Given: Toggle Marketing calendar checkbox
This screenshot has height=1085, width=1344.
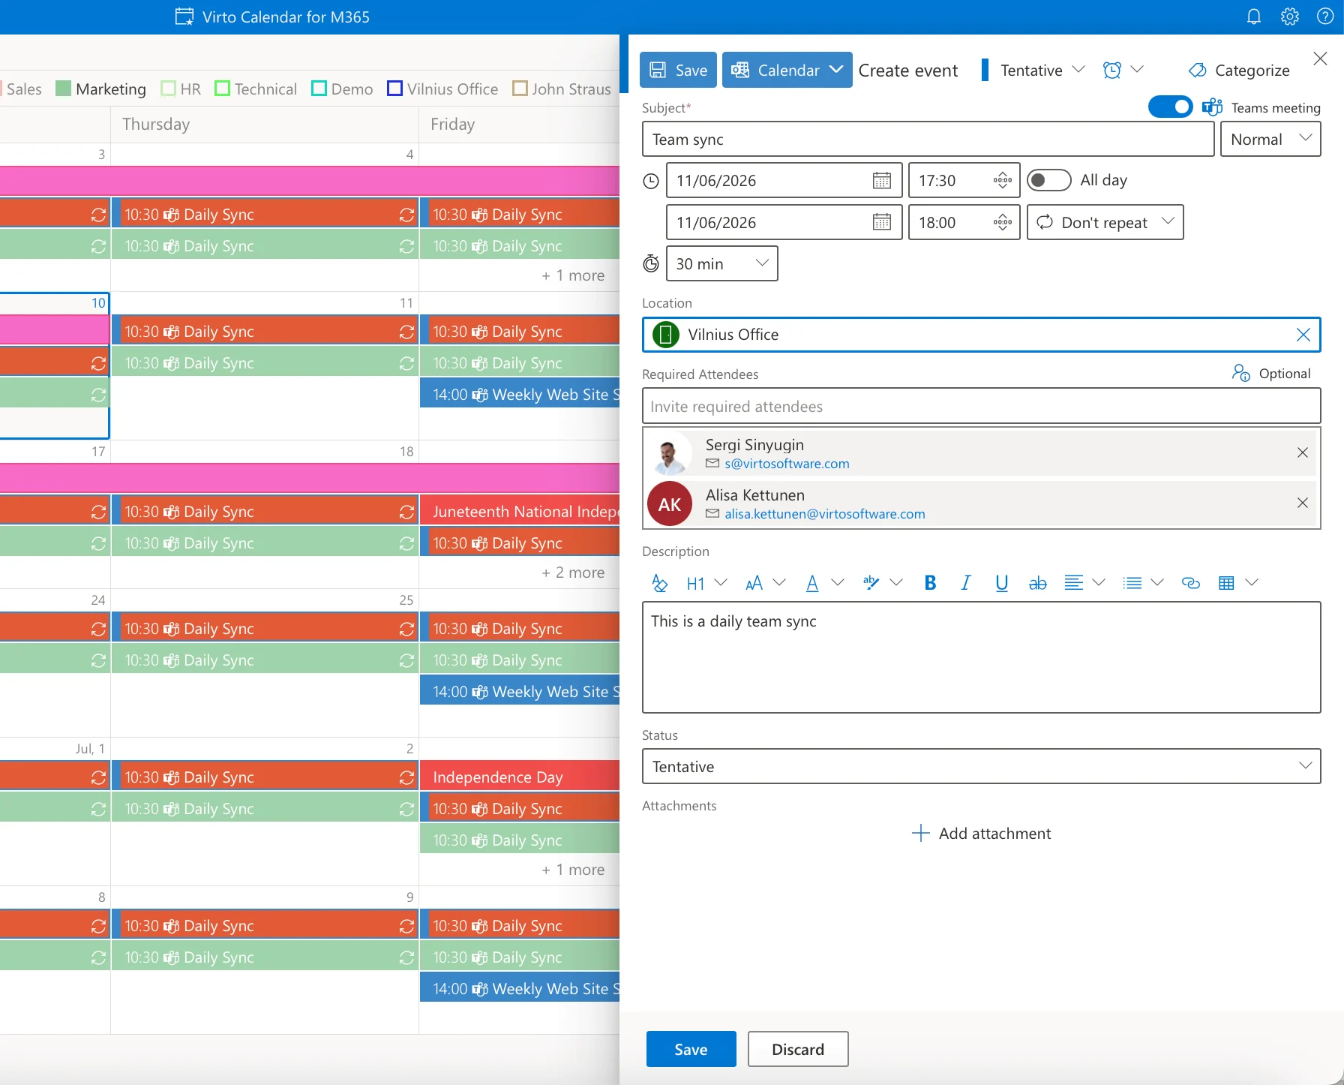Looking at the screenshot, I should pyautogui.click(x=64, y=89).
